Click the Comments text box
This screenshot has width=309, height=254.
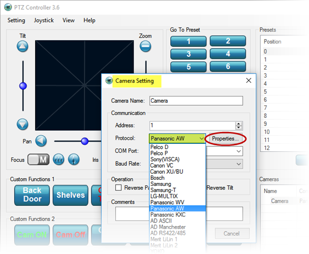click(179, 213)
